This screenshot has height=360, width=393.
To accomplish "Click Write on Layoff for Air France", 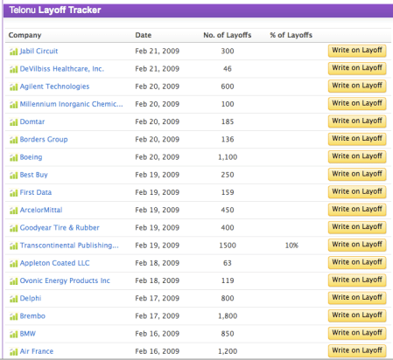I will tap(357, 350).
